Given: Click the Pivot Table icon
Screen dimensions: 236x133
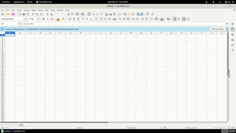Looking at the screenshot, I should (115, 14).
